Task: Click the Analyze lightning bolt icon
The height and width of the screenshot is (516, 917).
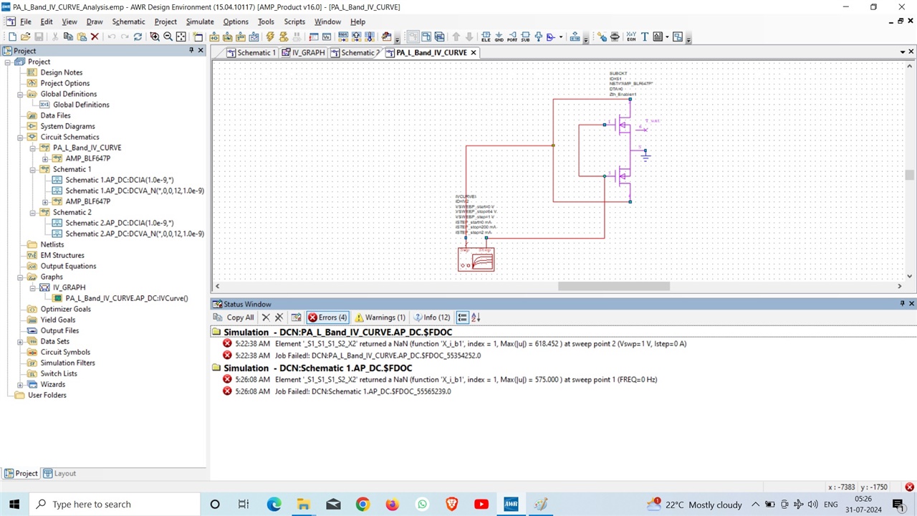Action: pyautogui.click(x=270, y=37)
